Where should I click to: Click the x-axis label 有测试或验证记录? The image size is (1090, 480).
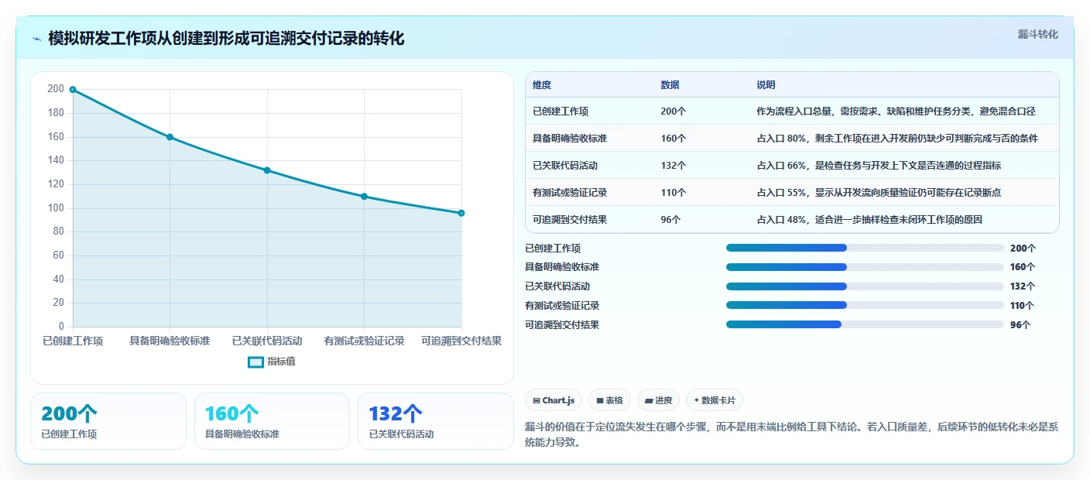point(364,341)
